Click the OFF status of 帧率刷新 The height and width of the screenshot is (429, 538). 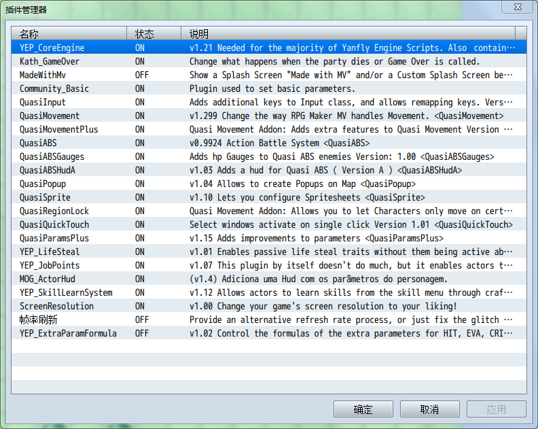pyautogui.click(x=142, y=320)
